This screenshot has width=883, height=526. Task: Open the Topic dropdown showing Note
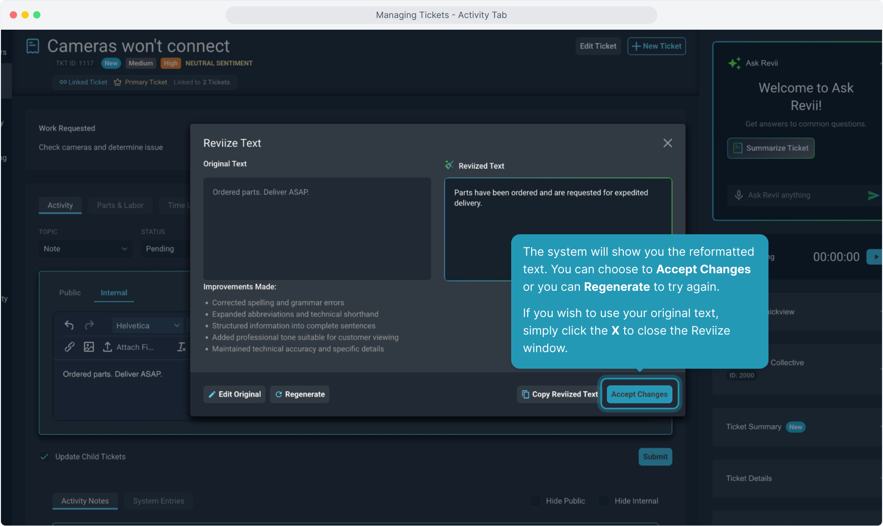(x=85, y=249)
